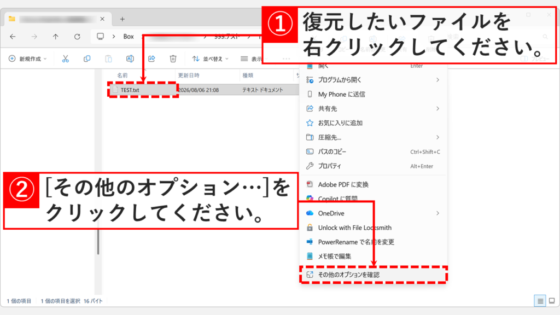Screen dimensions: 560x315
Task: Click the Share icon in toolbar
Action: click(x=151, y=59)
